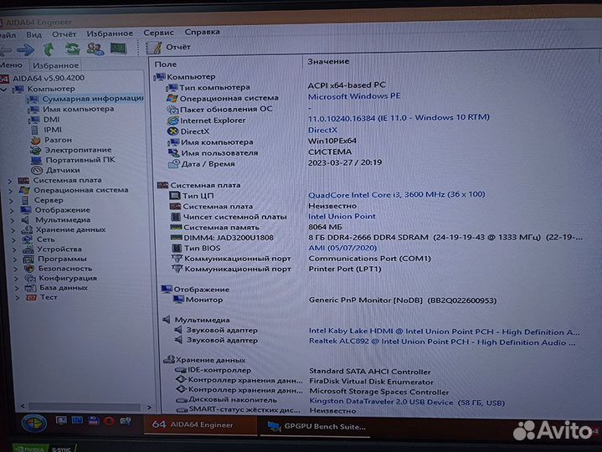
Task: Click the База данных tree icon
Action: (30, 288)
